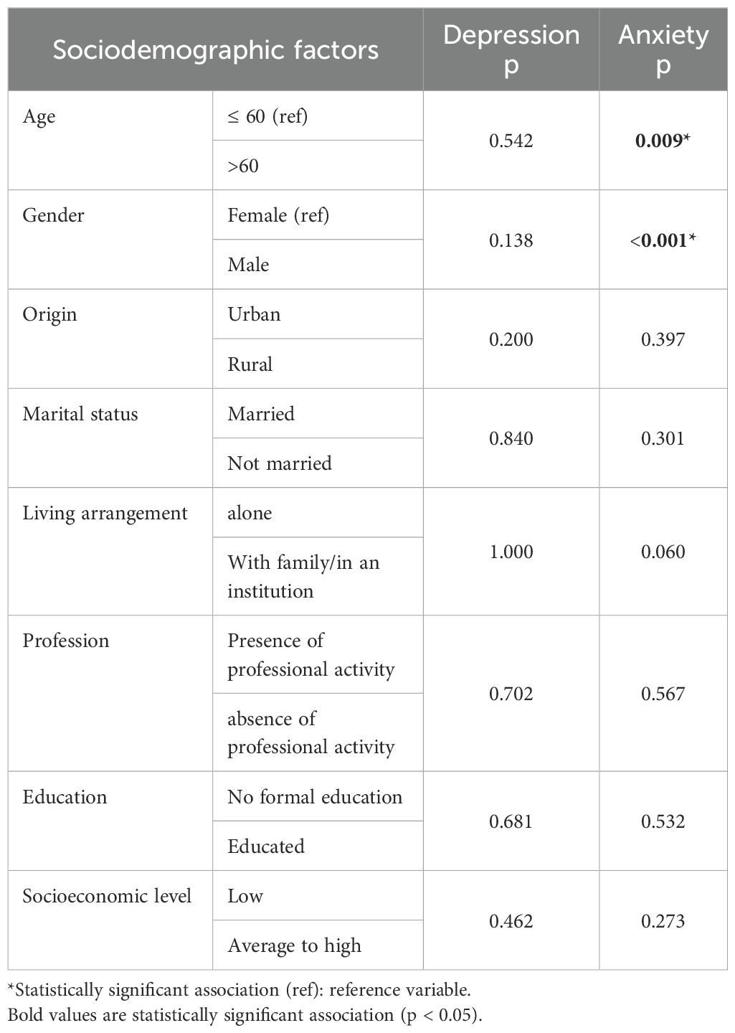Viewport: 735px width, 1033px height.
Task: Click the Not married cell
Action: 280,463
